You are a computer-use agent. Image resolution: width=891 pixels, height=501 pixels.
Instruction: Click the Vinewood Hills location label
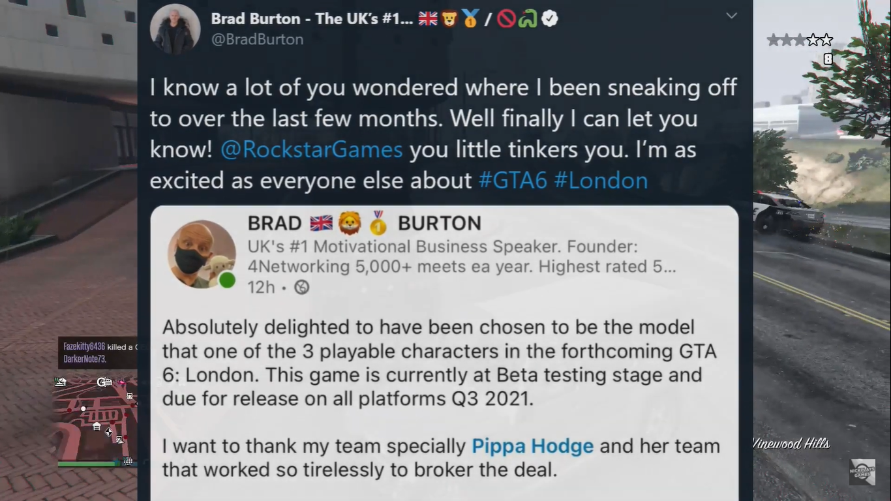coord(791,444)
